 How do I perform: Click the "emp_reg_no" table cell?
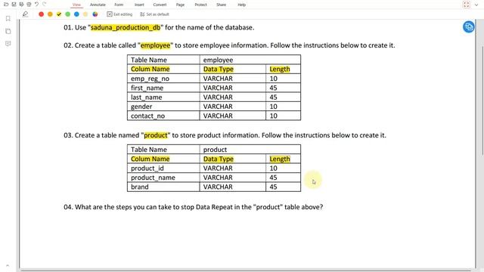[x=163, y=79]
